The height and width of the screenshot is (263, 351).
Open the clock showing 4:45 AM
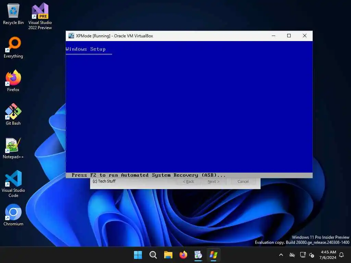click(328, 255)
